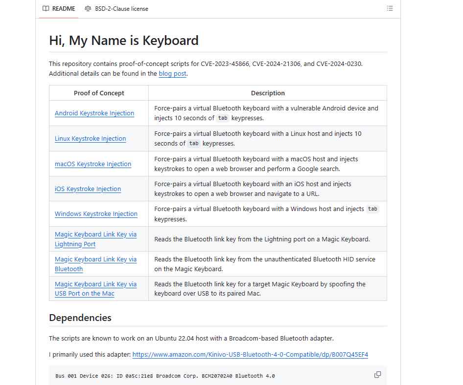Click the Description column header

click(x=268, y=93)
